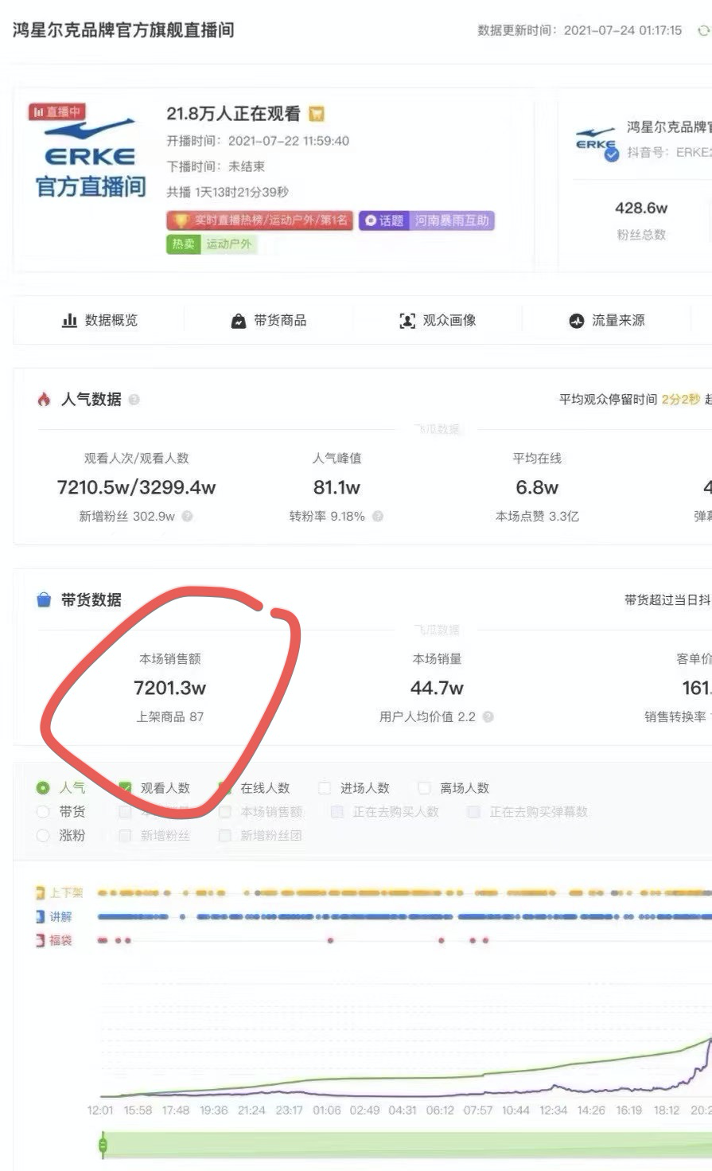Click the 话题 河南暴雨互助 tag
Viewport: 712px width, 1171px height.
click(x=426, y=221)
